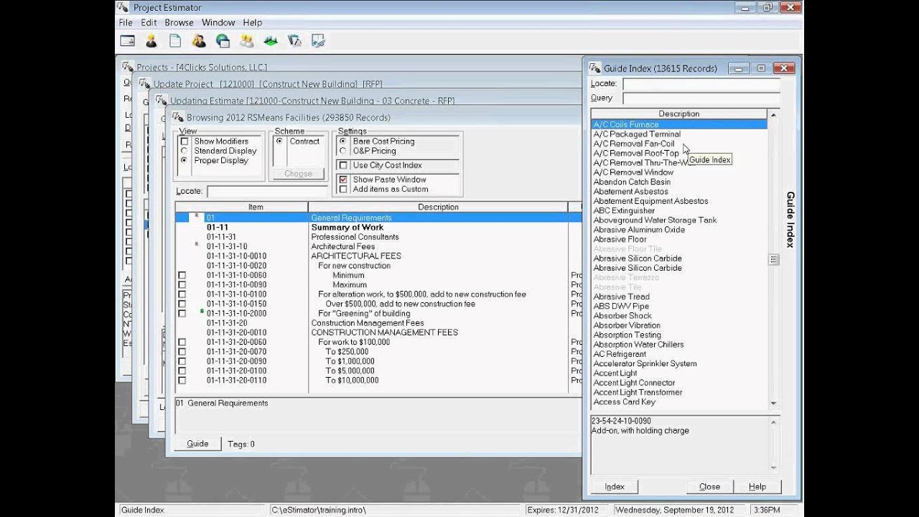Select row 01-11-31-20 Construction Management Fees
This screenshot has height=517, width=919.
tap(378, 323)
